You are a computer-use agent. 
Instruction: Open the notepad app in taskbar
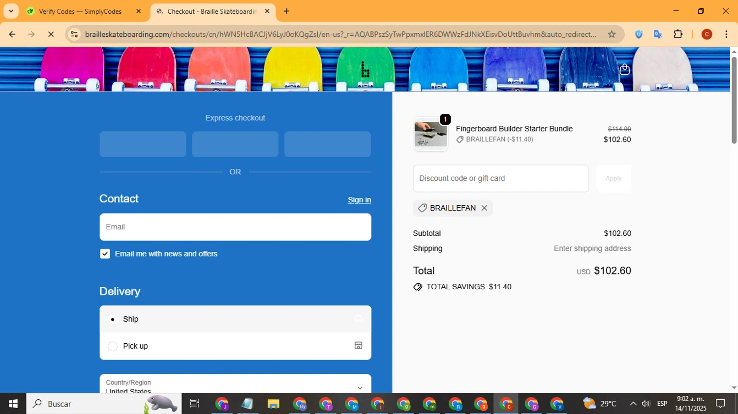[x=247, y=404]
